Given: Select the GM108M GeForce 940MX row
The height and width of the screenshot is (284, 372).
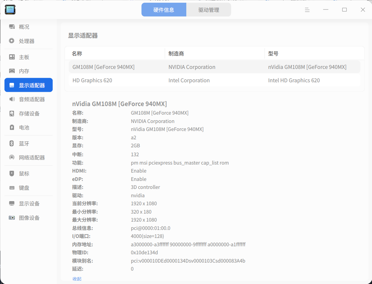Looking at the screenshot, I should pyautogui.click(x=214, y=67).
